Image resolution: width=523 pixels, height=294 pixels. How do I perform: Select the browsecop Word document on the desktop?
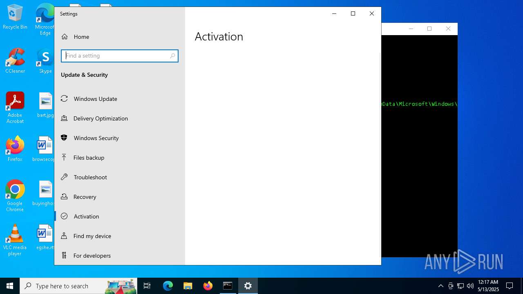(x=44, y=149)
